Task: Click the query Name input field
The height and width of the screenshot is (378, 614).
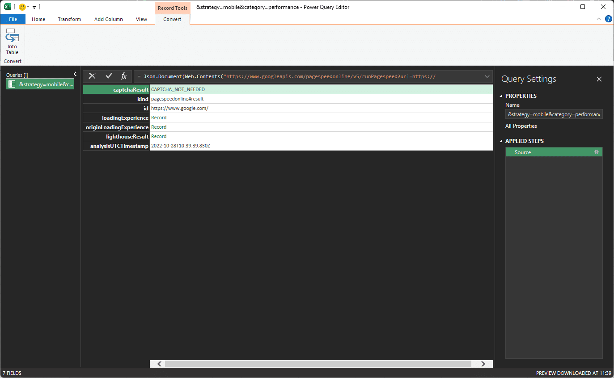Action: tap(554, 114)
